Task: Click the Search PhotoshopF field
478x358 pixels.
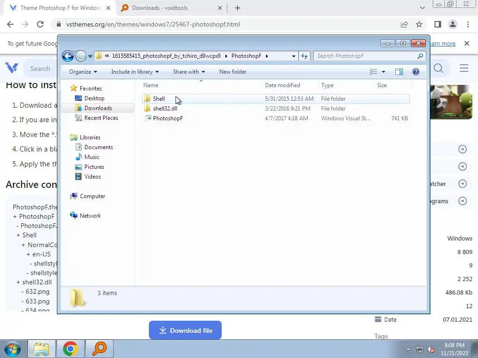Action: 365,56
